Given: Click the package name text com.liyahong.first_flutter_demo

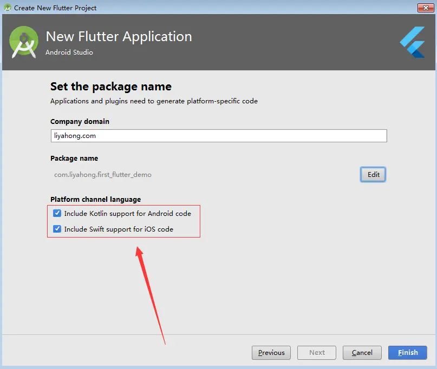Looking at the screenshot, I should 102,175.
